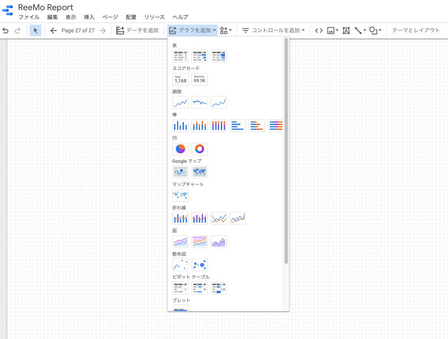The width and height of the screenshot is (448, 339).
Task: Insert the sparkline time series chart
Action: coord(199,102)
